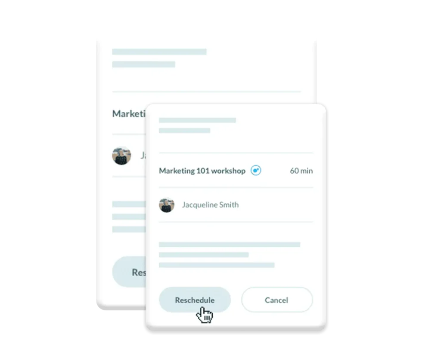Click the truncated Marketing heading on back card
441x352 pixels.
(129, 114)
